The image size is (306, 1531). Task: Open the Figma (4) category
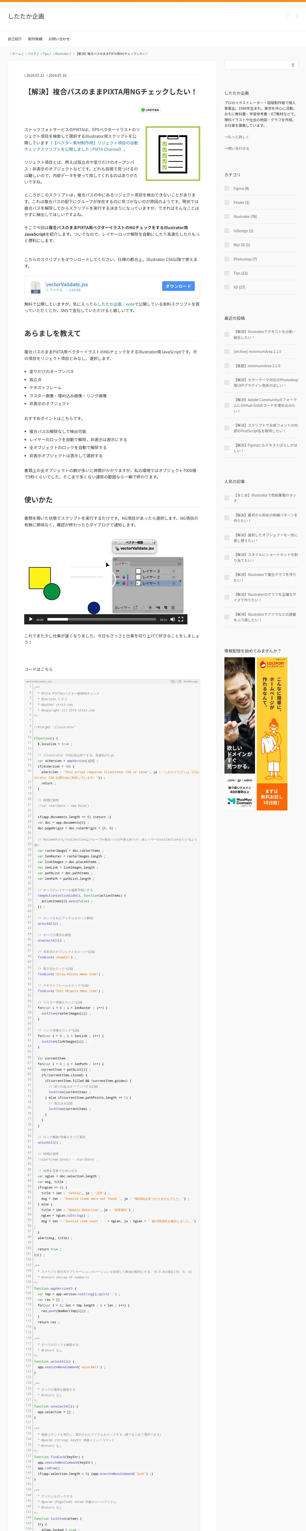(x=241, y=188)
